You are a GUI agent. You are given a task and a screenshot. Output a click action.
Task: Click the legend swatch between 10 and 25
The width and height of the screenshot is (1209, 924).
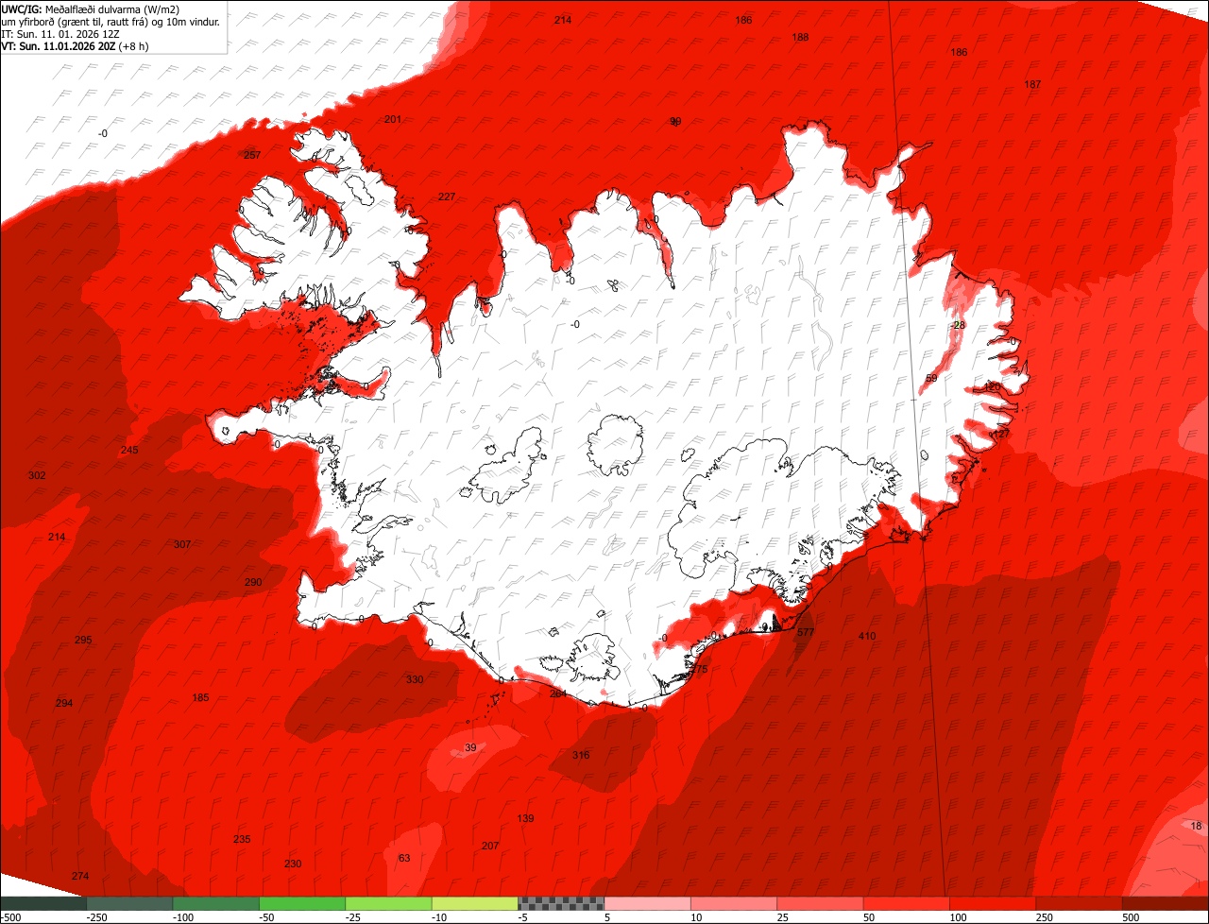click(734, 903)
